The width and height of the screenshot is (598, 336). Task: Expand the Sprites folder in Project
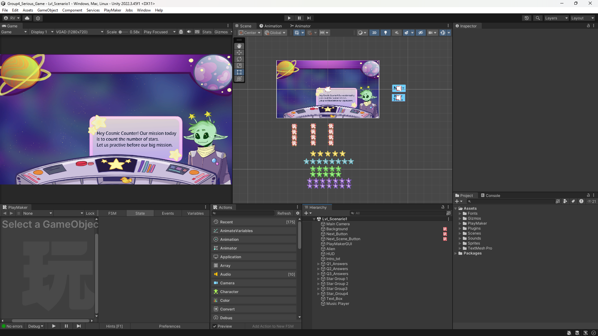460,243
